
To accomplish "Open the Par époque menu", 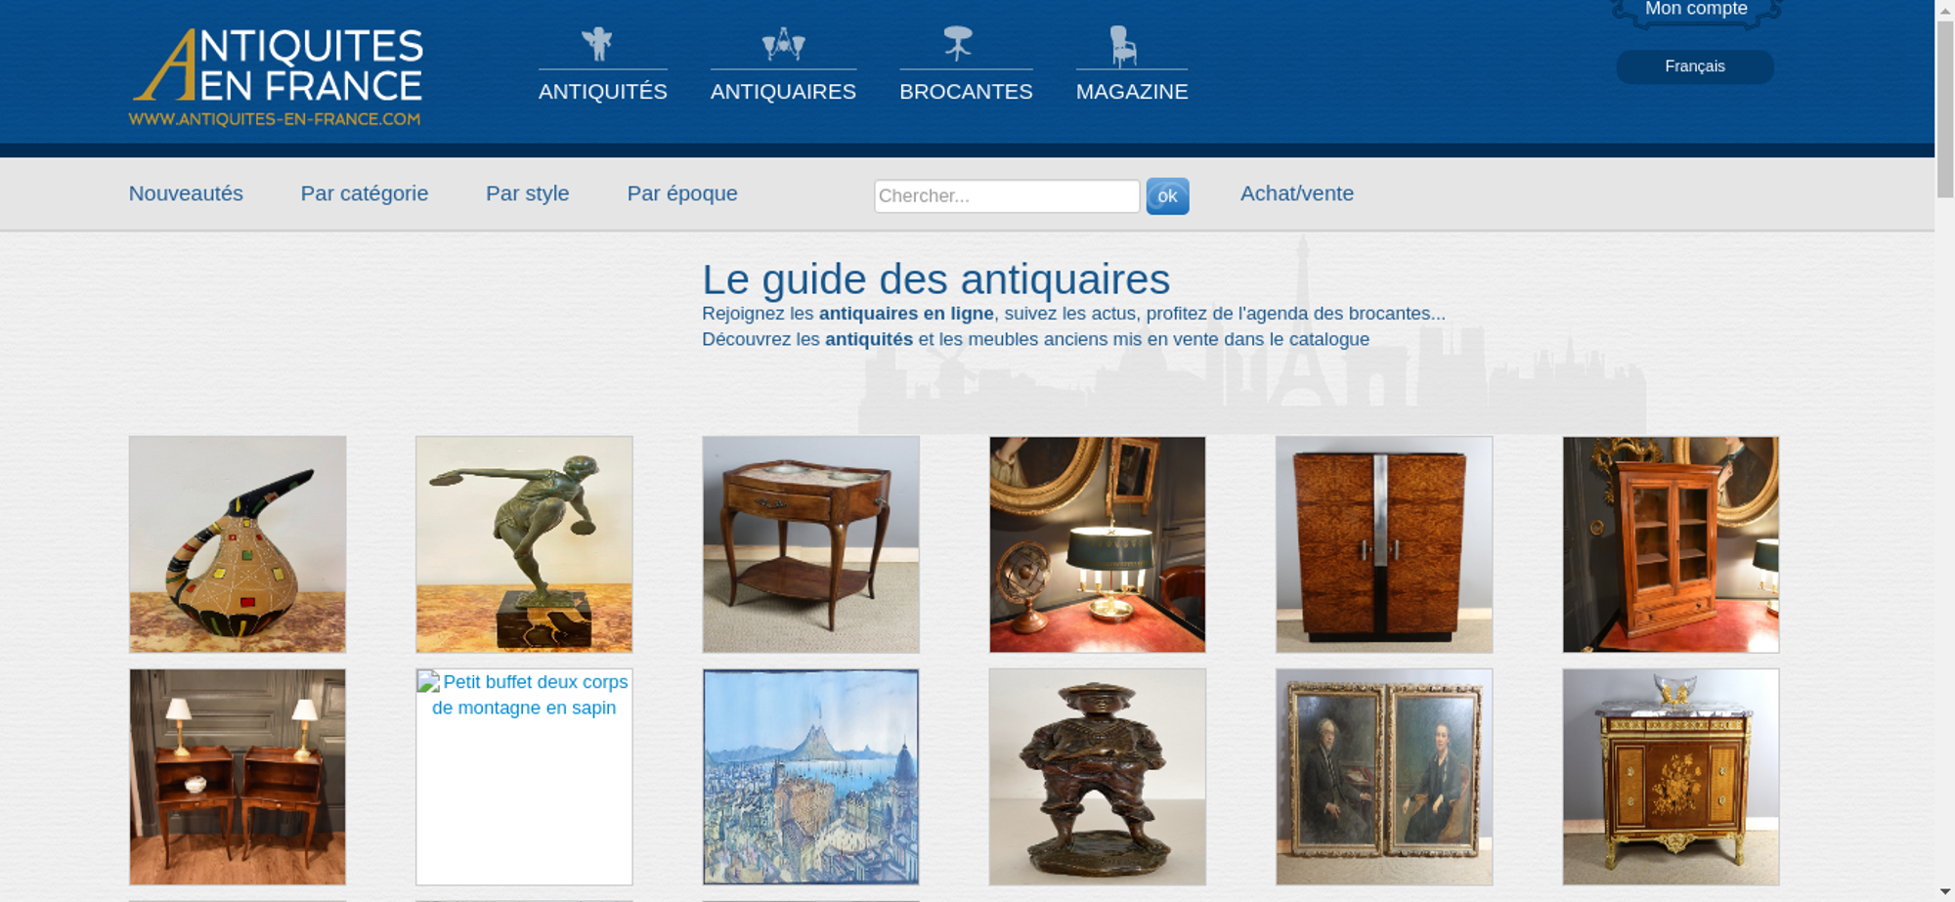I will coord(682,193).
